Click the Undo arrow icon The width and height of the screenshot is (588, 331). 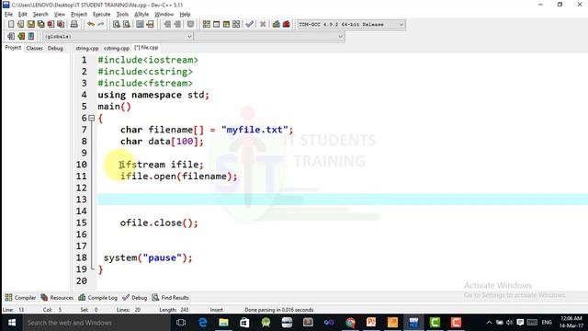pos(91,25)
